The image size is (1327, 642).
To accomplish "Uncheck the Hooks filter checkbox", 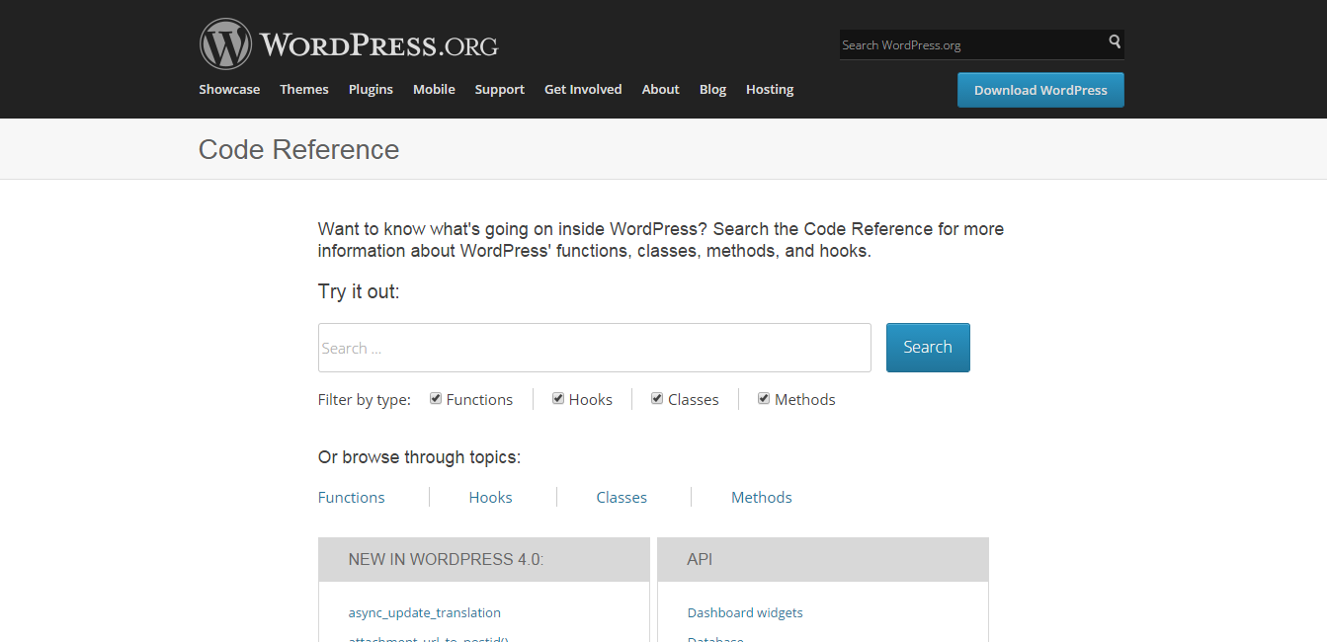I will click(558, 399).
